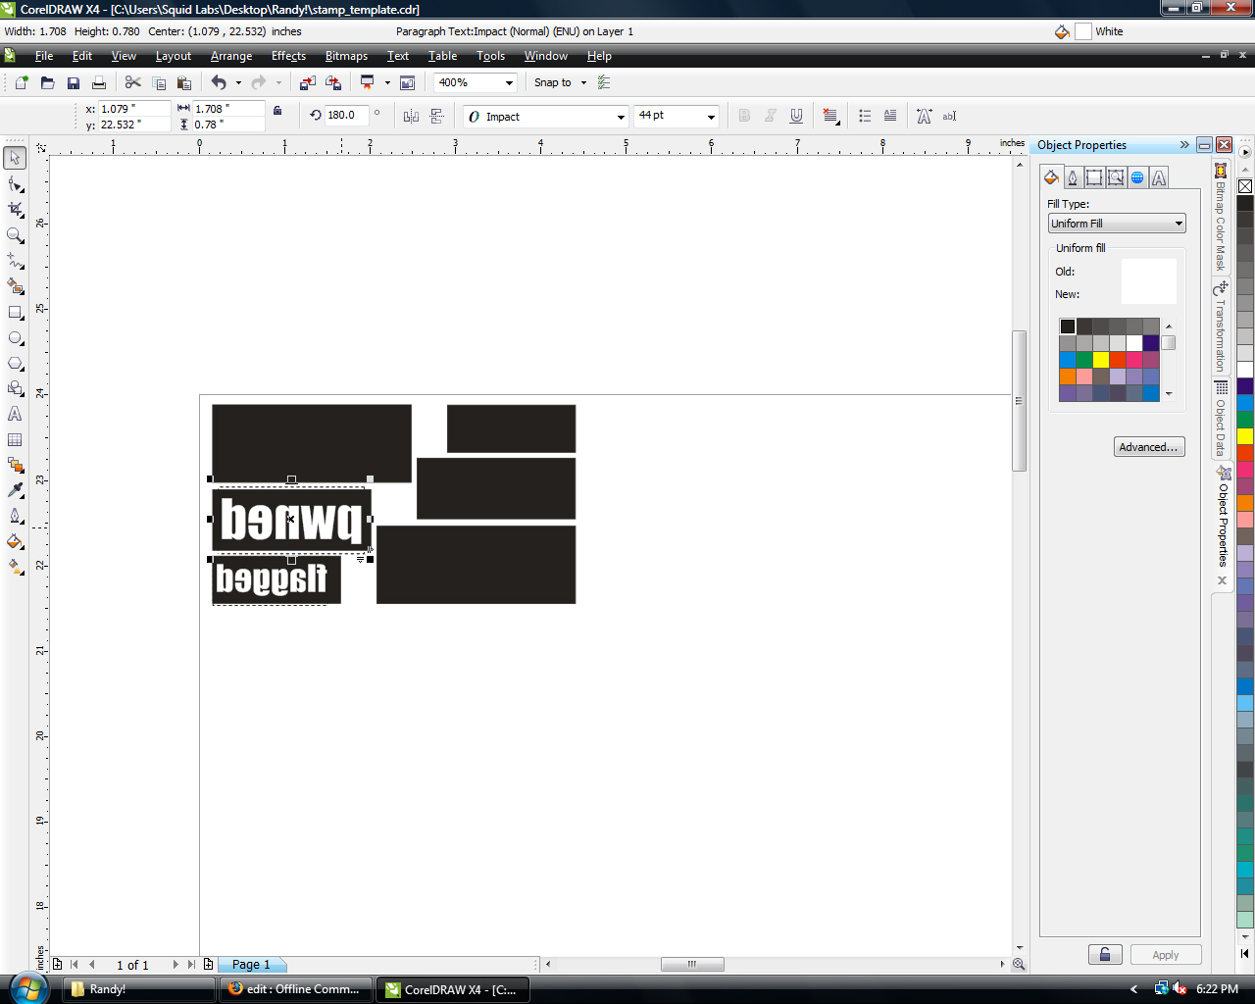1255x1004 pixels.
Task: Paste from clipboard
Action: [184, 83]
